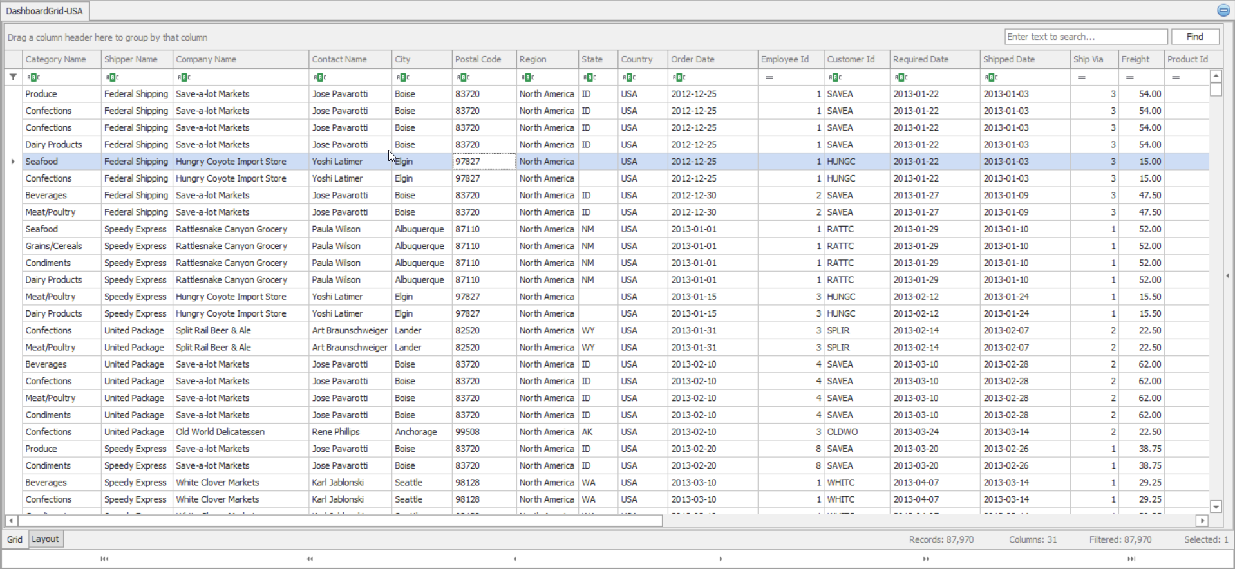The image size is (1235, 569).
Task: Jump to the last record with the navigator
Action: (x=1131, y=559)
